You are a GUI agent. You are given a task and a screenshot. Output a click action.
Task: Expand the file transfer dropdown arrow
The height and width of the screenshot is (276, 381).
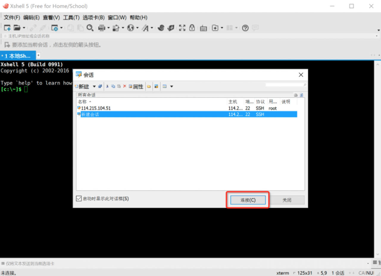point(123,28)
